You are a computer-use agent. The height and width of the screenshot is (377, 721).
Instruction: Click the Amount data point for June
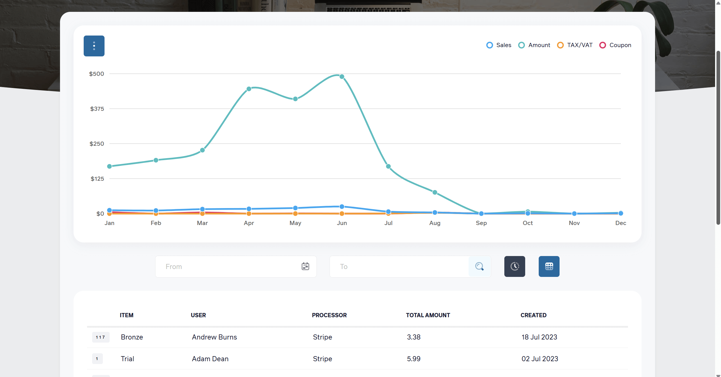[x=342, y=77]
